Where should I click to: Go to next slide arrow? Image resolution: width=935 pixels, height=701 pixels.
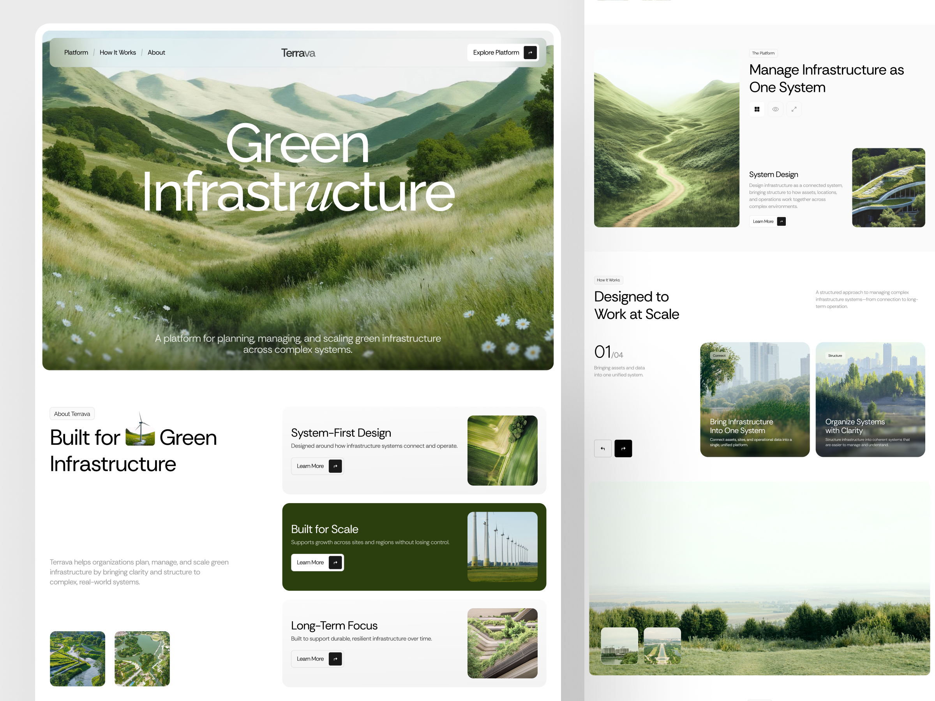[x=623, y=448]
